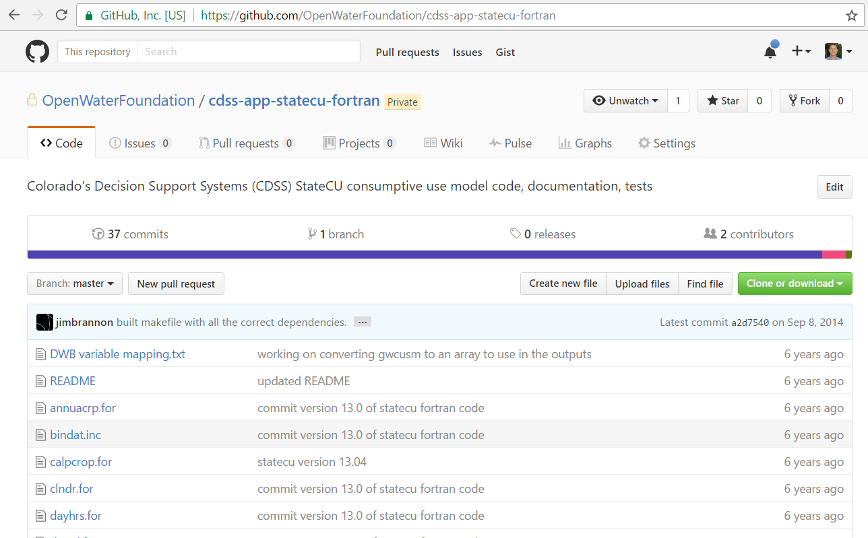The width and height of the screenshot is (868, 538).
Task: Switch to the Issues tab
Action: pyautogui.click(x=139, y=143)
